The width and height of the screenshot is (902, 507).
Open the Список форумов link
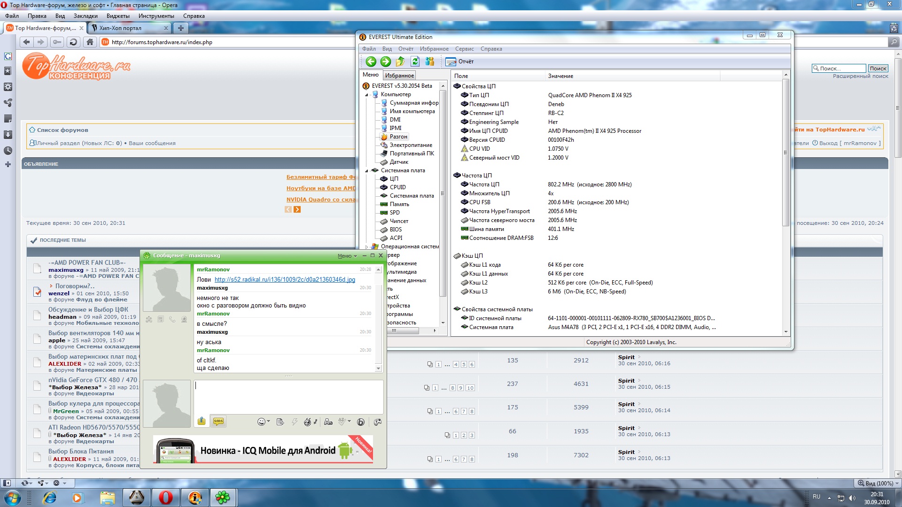coord(62,130)
